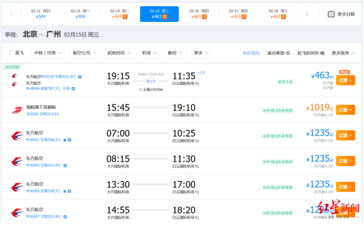
Task: Click the meal icon beside MU6305
Action: (x=65, y=191)
